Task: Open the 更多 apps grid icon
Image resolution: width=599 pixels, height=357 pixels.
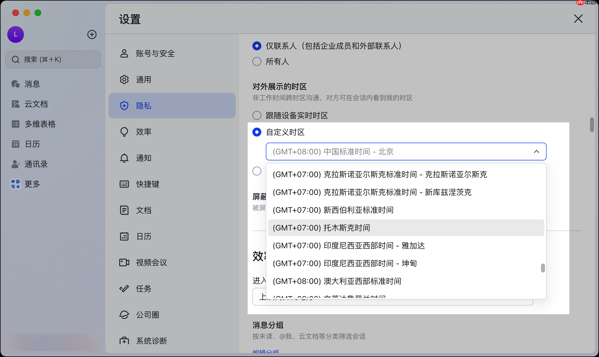Action: click(x=16, y=184)
